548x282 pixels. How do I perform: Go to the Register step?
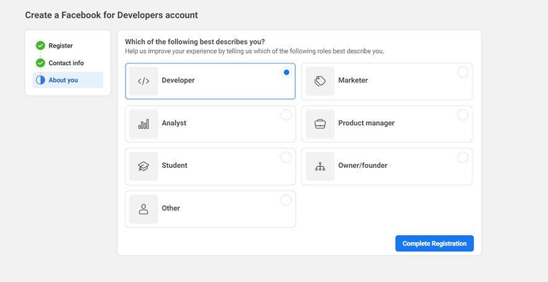[x=61, y=46]
